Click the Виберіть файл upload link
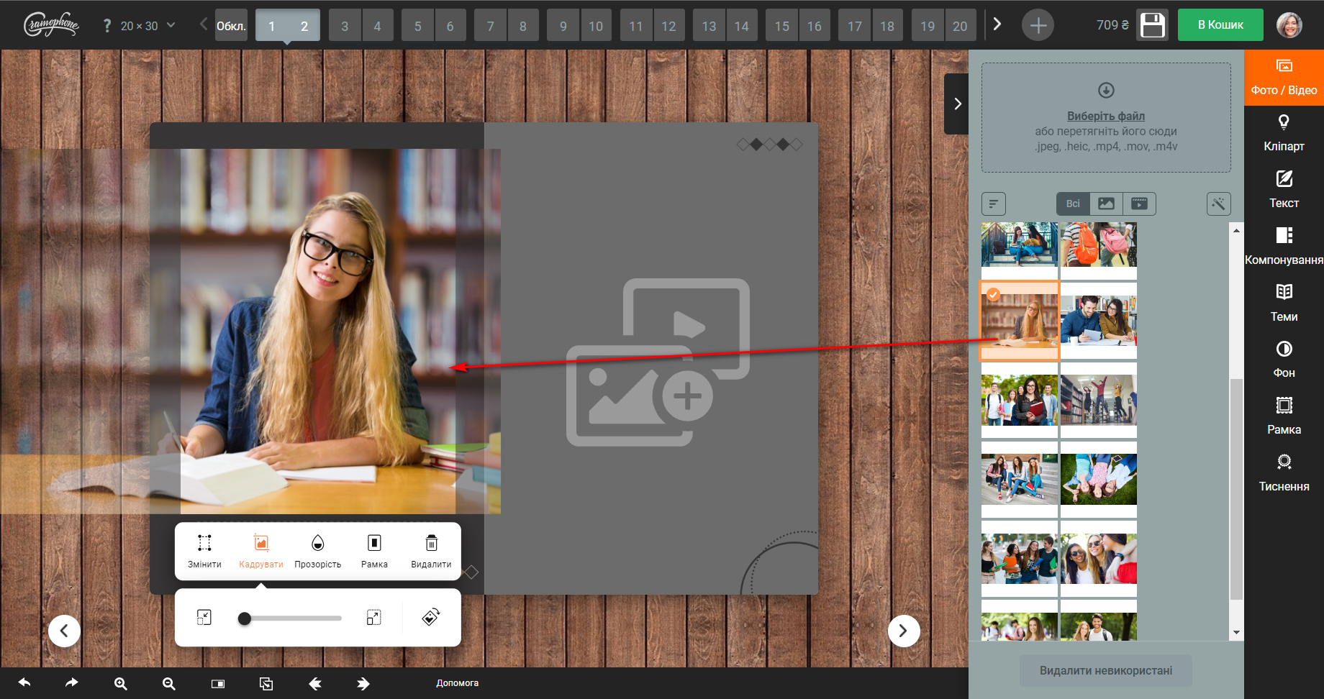 coord(1105,116)
